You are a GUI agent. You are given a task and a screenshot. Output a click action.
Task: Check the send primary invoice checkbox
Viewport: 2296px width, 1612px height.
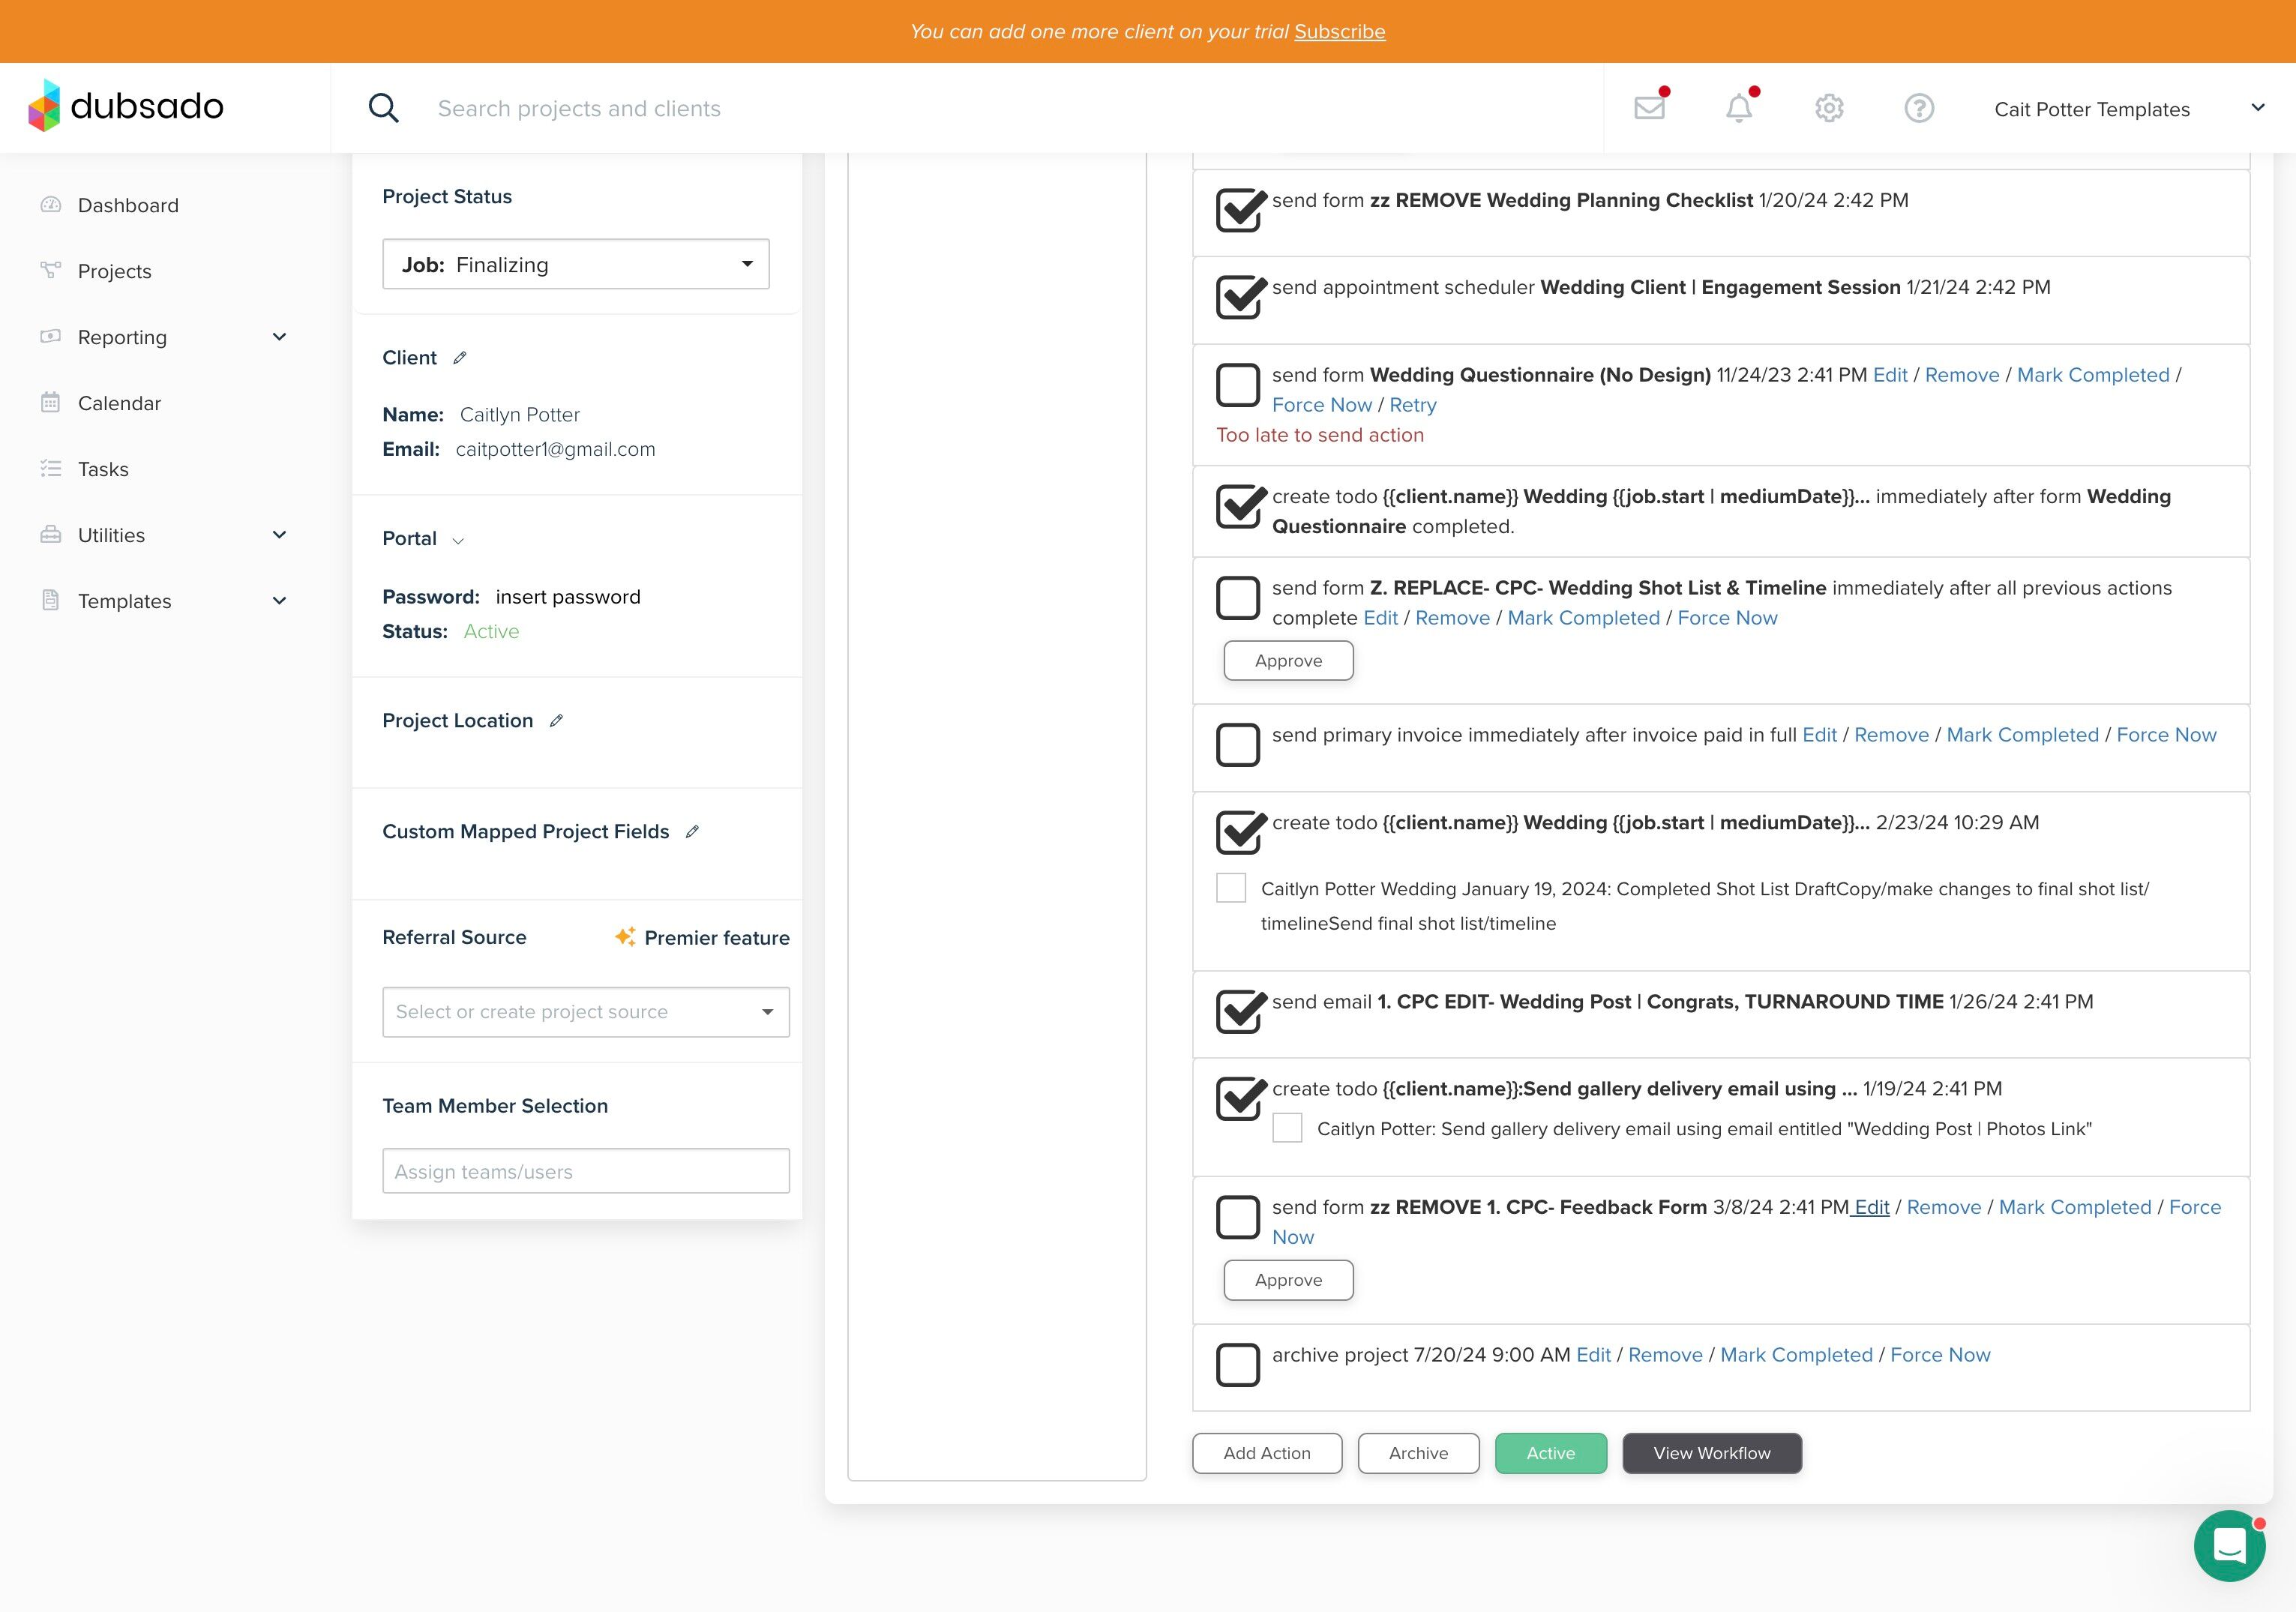1237,745
